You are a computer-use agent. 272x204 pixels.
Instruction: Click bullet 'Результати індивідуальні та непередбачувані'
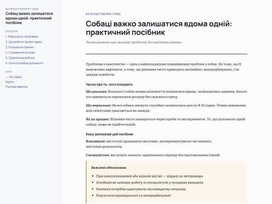click(133, 195)
